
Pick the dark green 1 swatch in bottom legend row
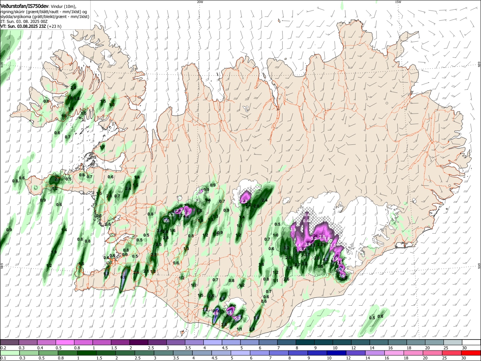(x=86, y=353)
